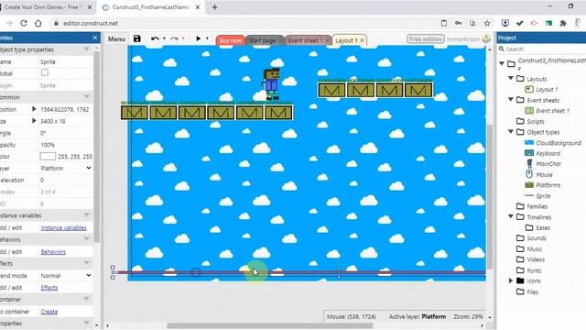Viewport: 586px width, 330px height.
Task: Close the Layout 1 tab
Action: pyautogui.click(x=362, y=40)
